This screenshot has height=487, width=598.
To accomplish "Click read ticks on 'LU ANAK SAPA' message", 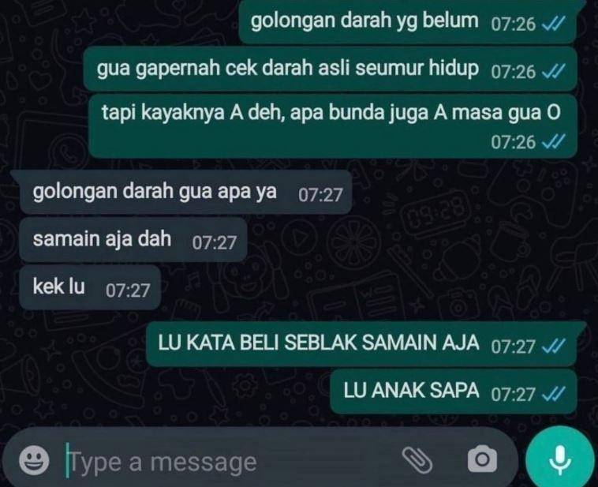I will point(553,394).
